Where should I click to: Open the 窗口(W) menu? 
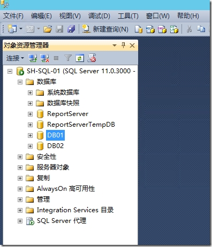pyautogui.click(x=157, y=16)
